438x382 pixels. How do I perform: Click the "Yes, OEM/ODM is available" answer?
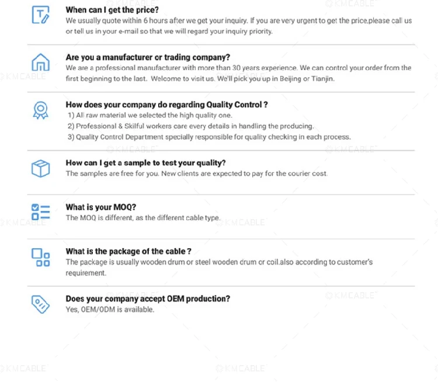pyautogui.click(x=110, y=310)
